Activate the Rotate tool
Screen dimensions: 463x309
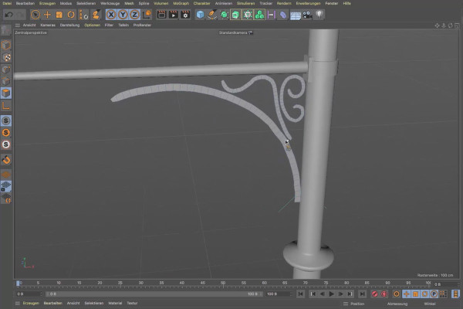pos(71,15)
